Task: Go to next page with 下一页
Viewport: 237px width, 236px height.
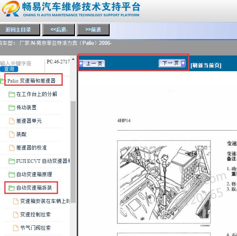Action: click(x=172, y=63)
